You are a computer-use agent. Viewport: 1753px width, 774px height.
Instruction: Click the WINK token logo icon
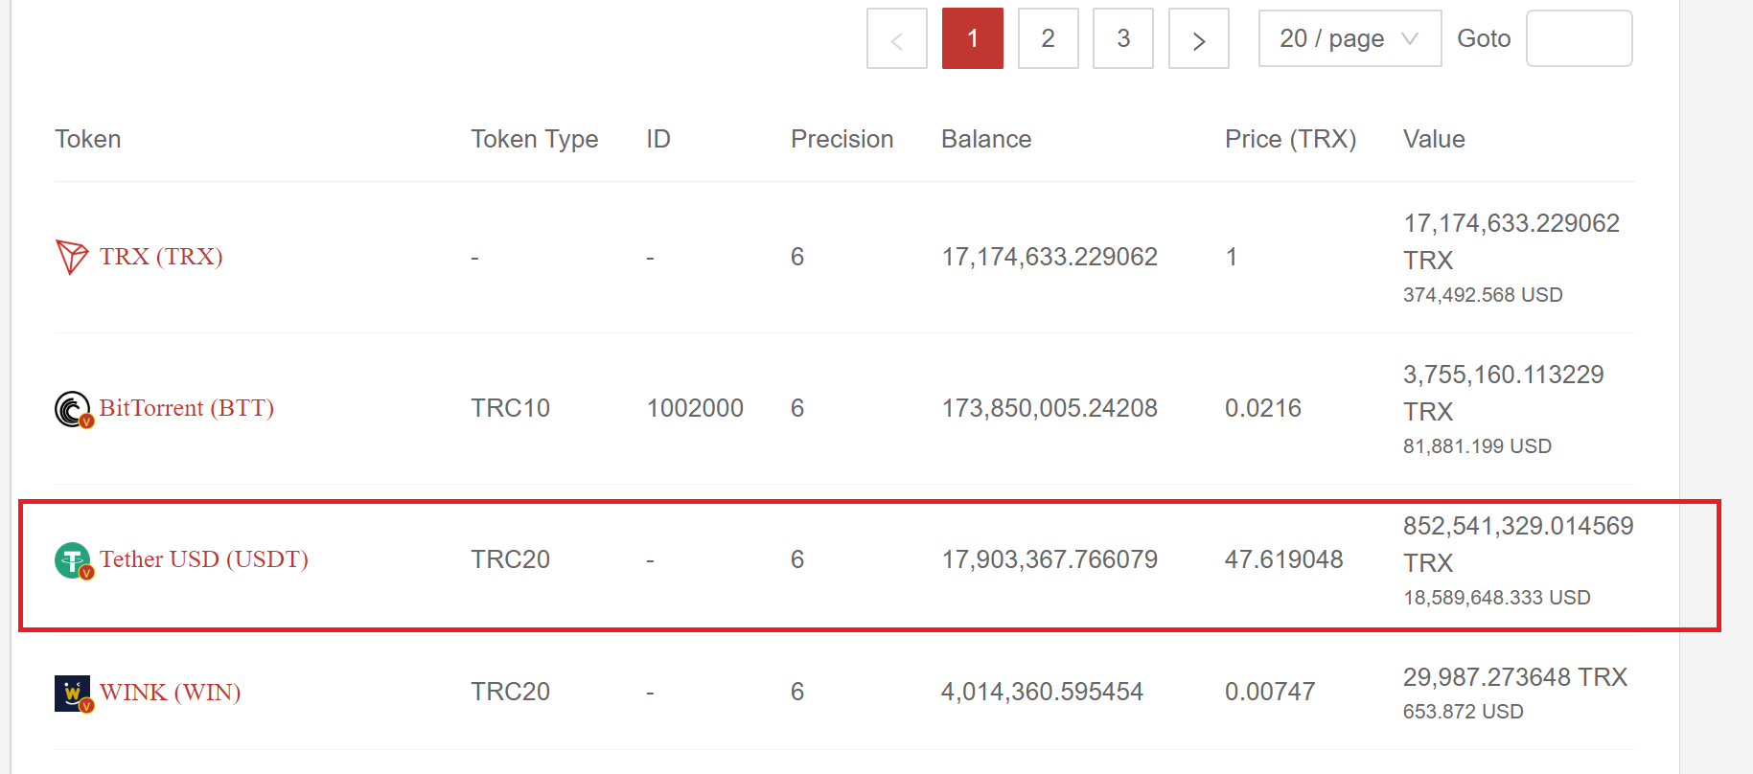click(73, 693)
